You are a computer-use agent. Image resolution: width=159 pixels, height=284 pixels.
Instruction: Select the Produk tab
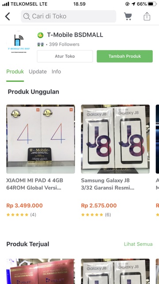click(x=15, y=71)
